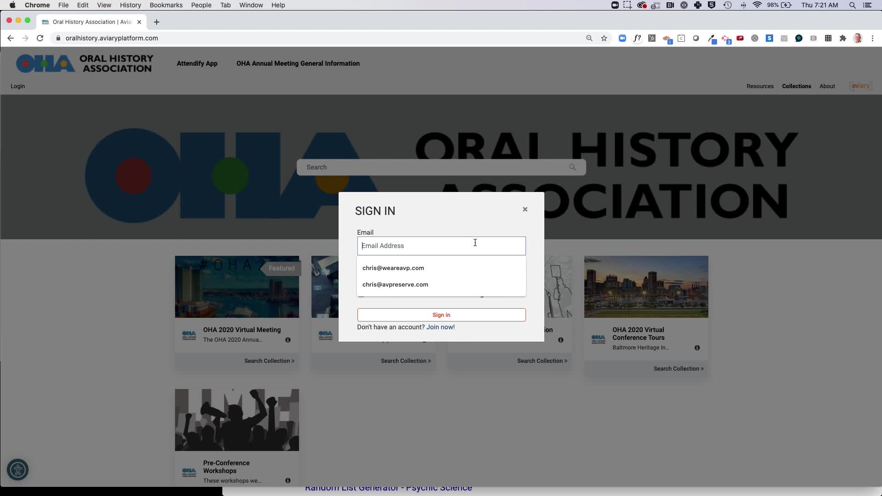Open the Zoom camera menu bar icon

click(x=615, y=5)
